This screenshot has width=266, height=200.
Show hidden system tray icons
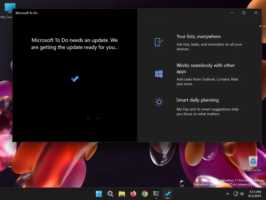click(x=228, y=194)
